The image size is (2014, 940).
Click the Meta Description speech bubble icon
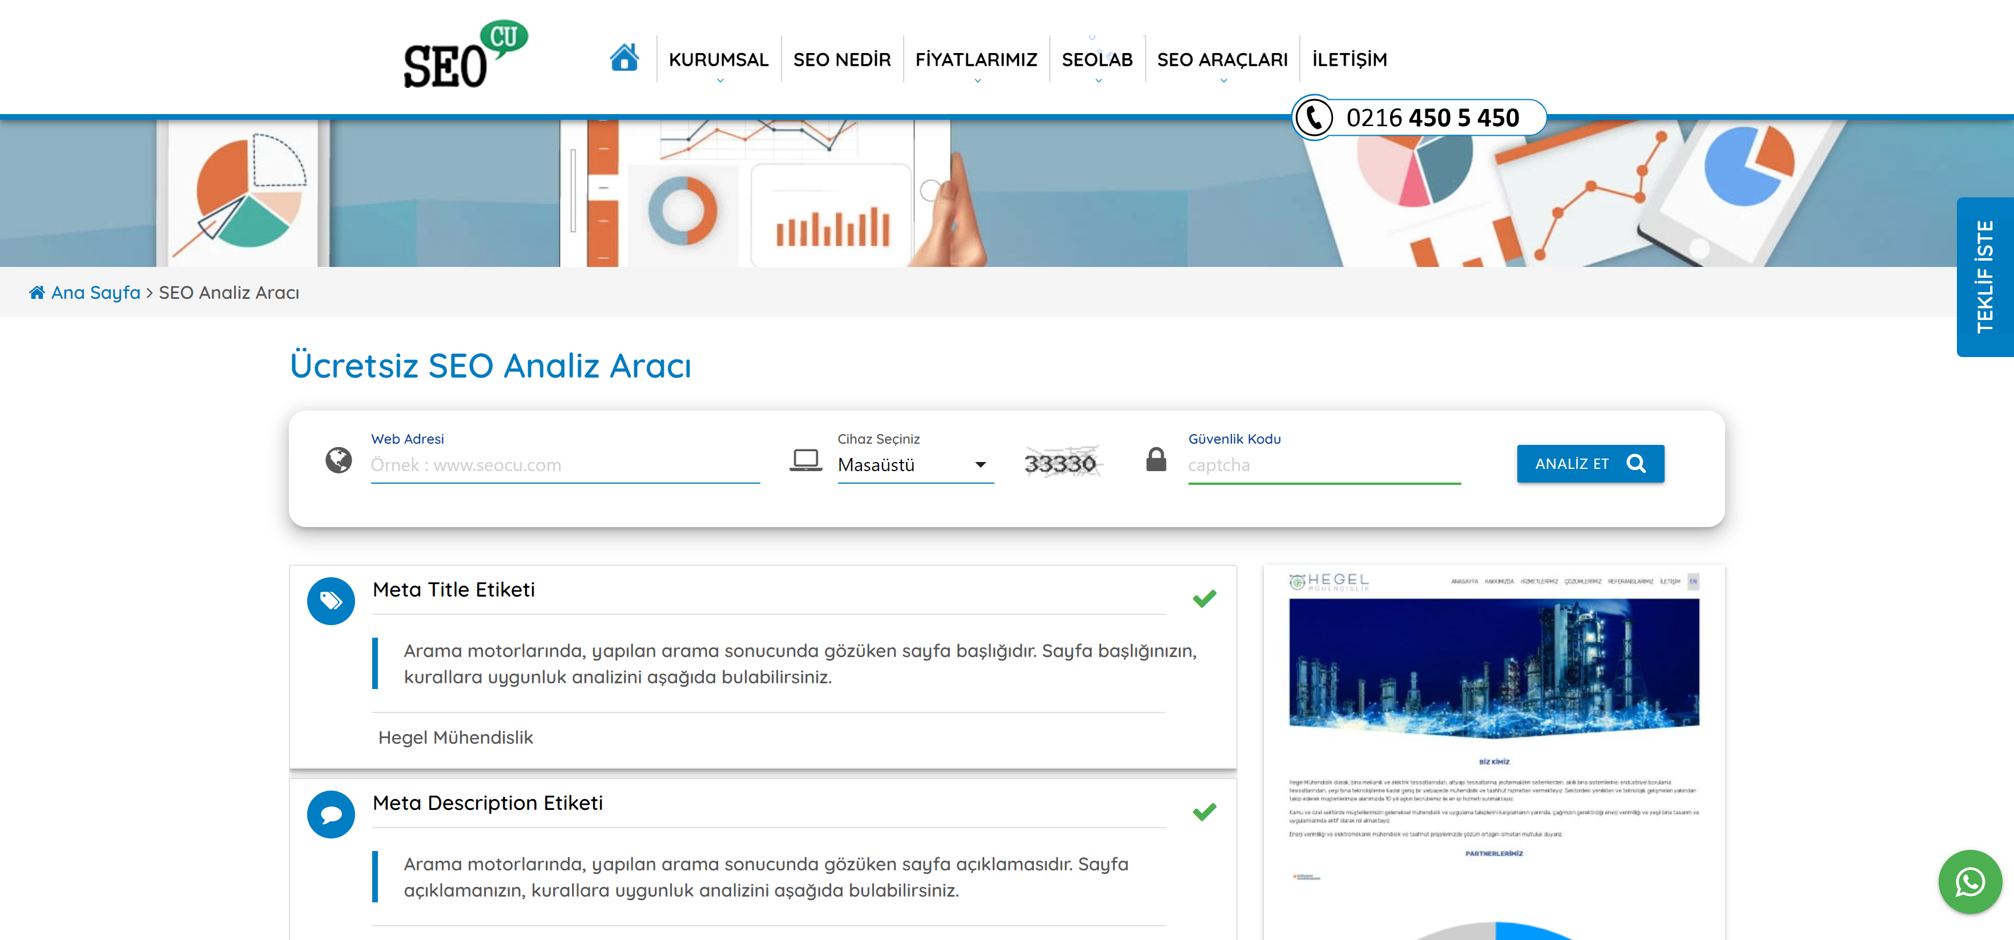tap(331, 814)
